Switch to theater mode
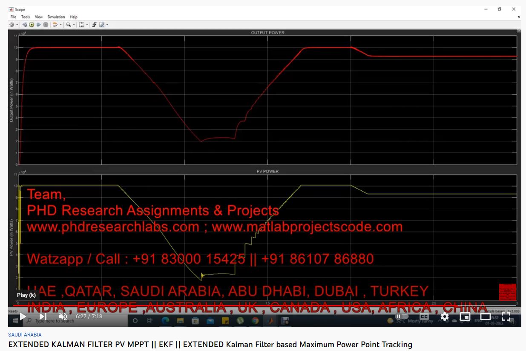This screenshot has height=351, width=526. pyautogui.click(x=486, y=316)
